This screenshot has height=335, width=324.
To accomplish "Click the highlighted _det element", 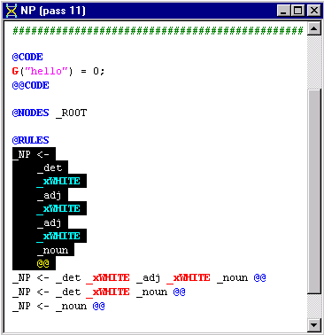I will (x=50, y=167).
